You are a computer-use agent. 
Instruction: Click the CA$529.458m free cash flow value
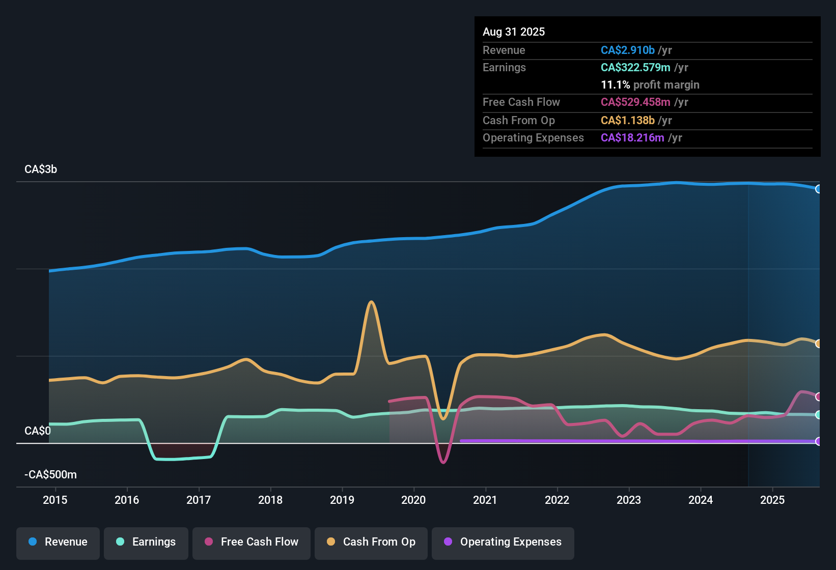point(635,102)
